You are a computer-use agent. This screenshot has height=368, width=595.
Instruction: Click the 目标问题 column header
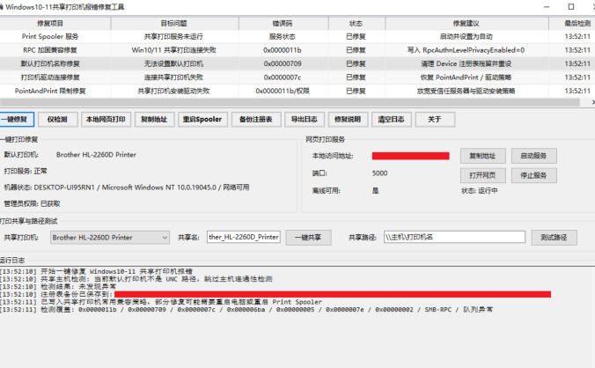[173, 24]
